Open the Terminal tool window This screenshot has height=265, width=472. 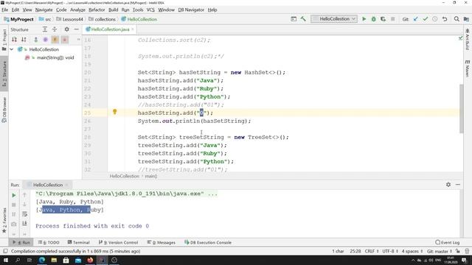(79, 242)
